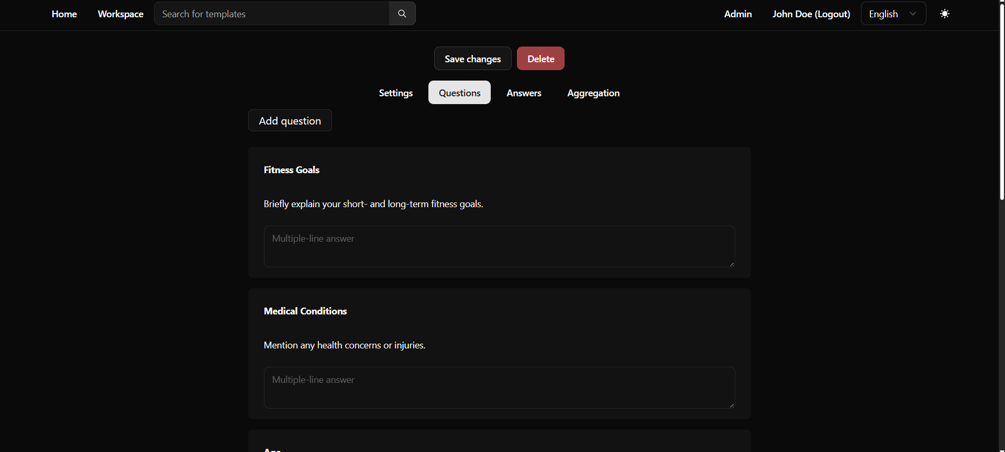The image size is (1005, 452).
Task: Toggle the light/dark theme sun icon
Action: point(944,14)
